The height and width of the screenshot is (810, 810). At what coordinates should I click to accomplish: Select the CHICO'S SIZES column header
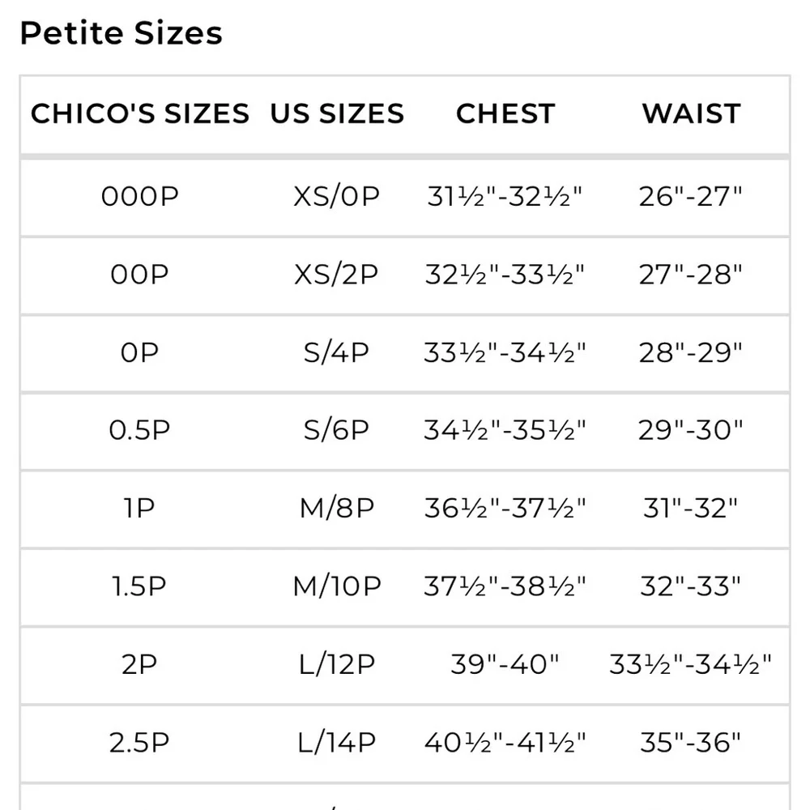[x=140, y=113]
